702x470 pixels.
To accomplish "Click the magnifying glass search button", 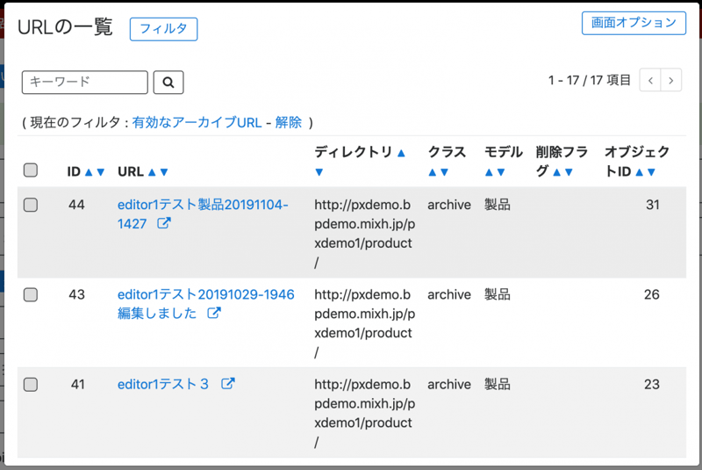I will tap(168, 83).
